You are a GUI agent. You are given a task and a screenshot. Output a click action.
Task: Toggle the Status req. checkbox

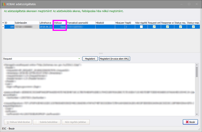[180, 27]
